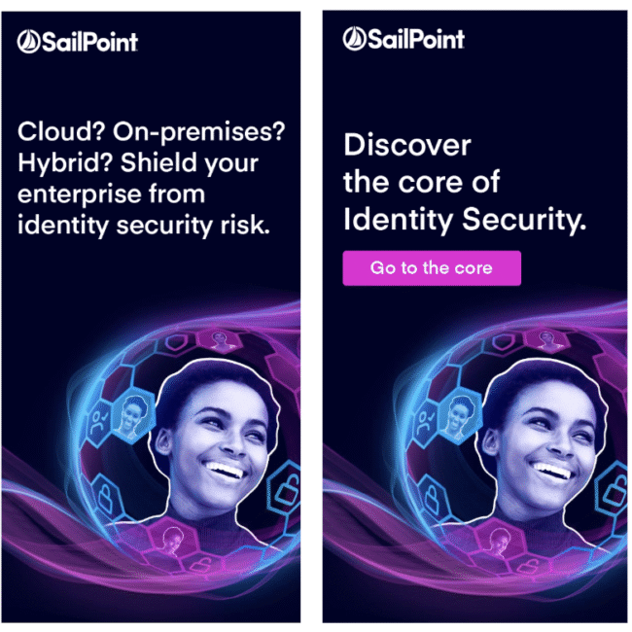Click the open padlock hexagon at left banner's right edge
Viewport: 632px width, 632px height.
[285, 488]
